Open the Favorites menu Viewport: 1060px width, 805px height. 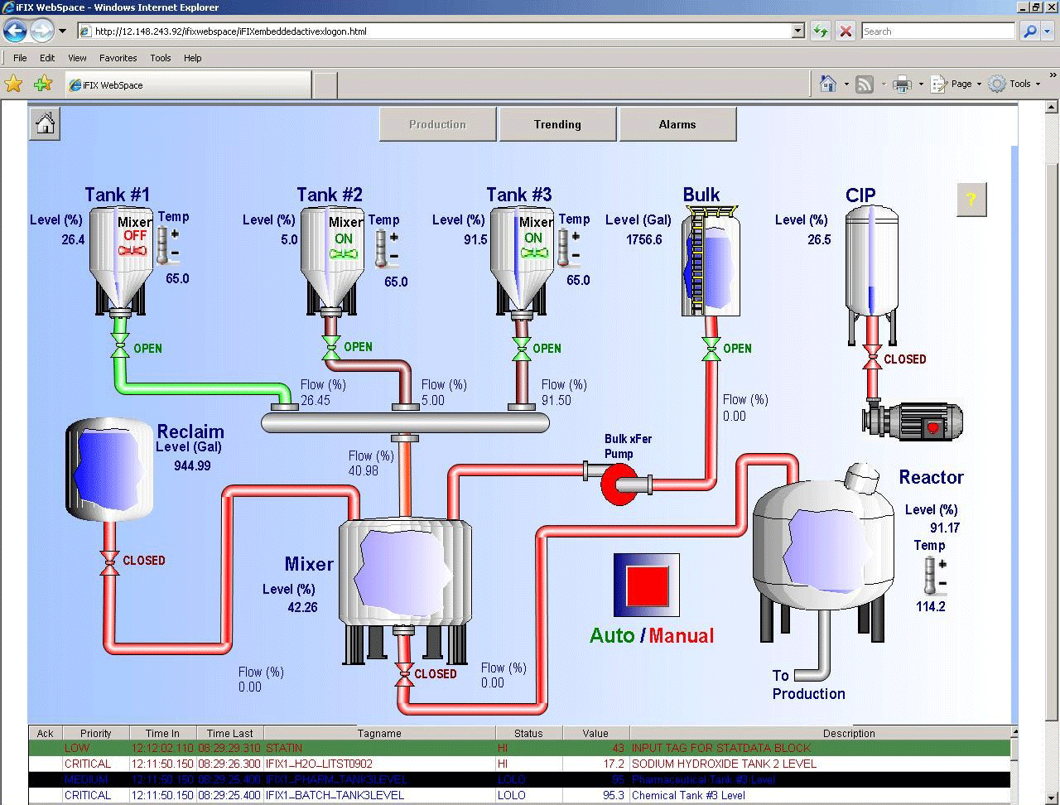click(118, 58)
